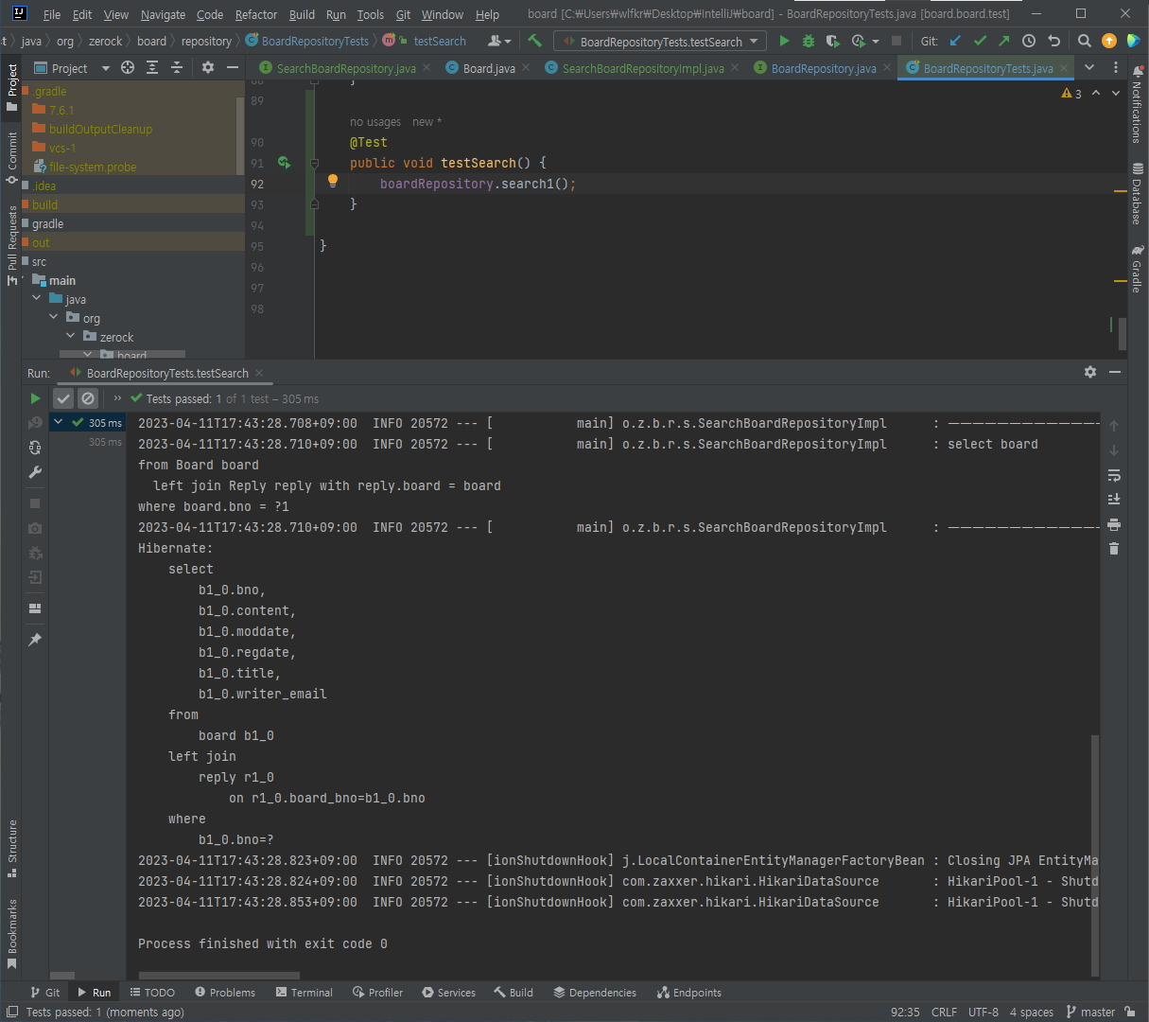Click the Debug bug icon in the toolbar
This screenshot has width=1149, height=1022.
coord(809,41)
